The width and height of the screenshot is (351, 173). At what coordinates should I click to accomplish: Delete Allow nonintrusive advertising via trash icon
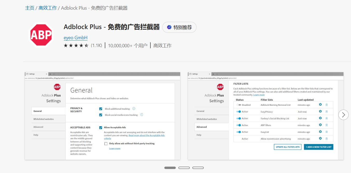pos(327,139)
